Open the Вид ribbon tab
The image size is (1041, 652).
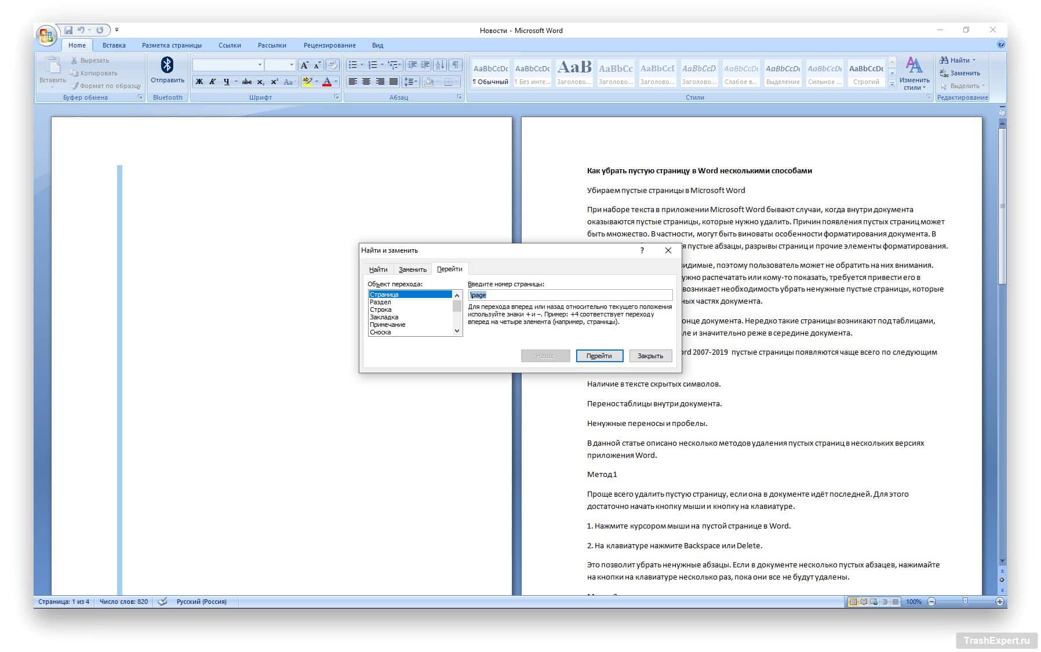click(377, 45)
